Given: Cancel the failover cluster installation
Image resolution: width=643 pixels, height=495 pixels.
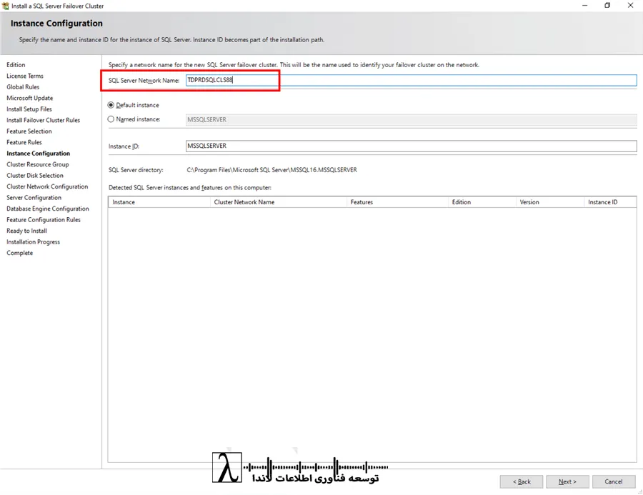Looking at the screenshot, I should tap(614, 482).
